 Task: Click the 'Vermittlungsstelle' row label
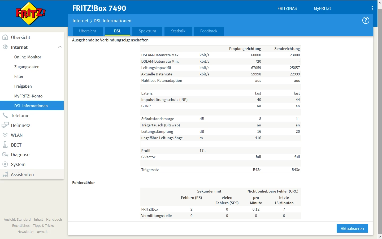tap(157, 216)
